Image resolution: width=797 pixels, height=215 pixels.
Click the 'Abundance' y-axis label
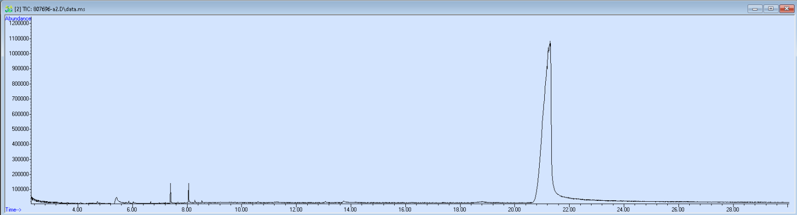point(18,18)
